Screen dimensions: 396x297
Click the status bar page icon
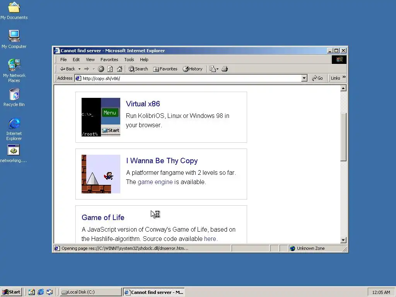pos(57,248)
